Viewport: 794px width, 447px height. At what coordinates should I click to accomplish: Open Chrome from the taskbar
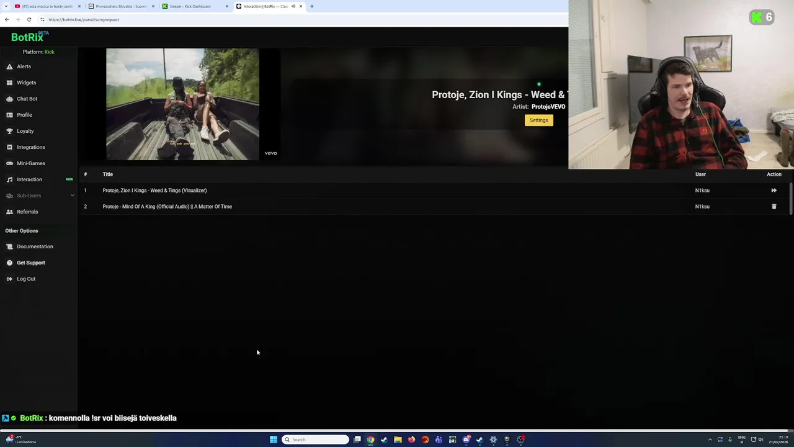coord(370,440)
